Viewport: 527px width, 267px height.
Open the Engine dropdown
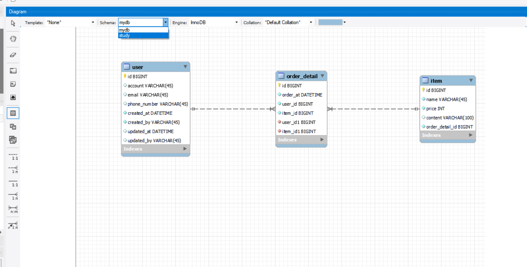(x=237, y=22)
